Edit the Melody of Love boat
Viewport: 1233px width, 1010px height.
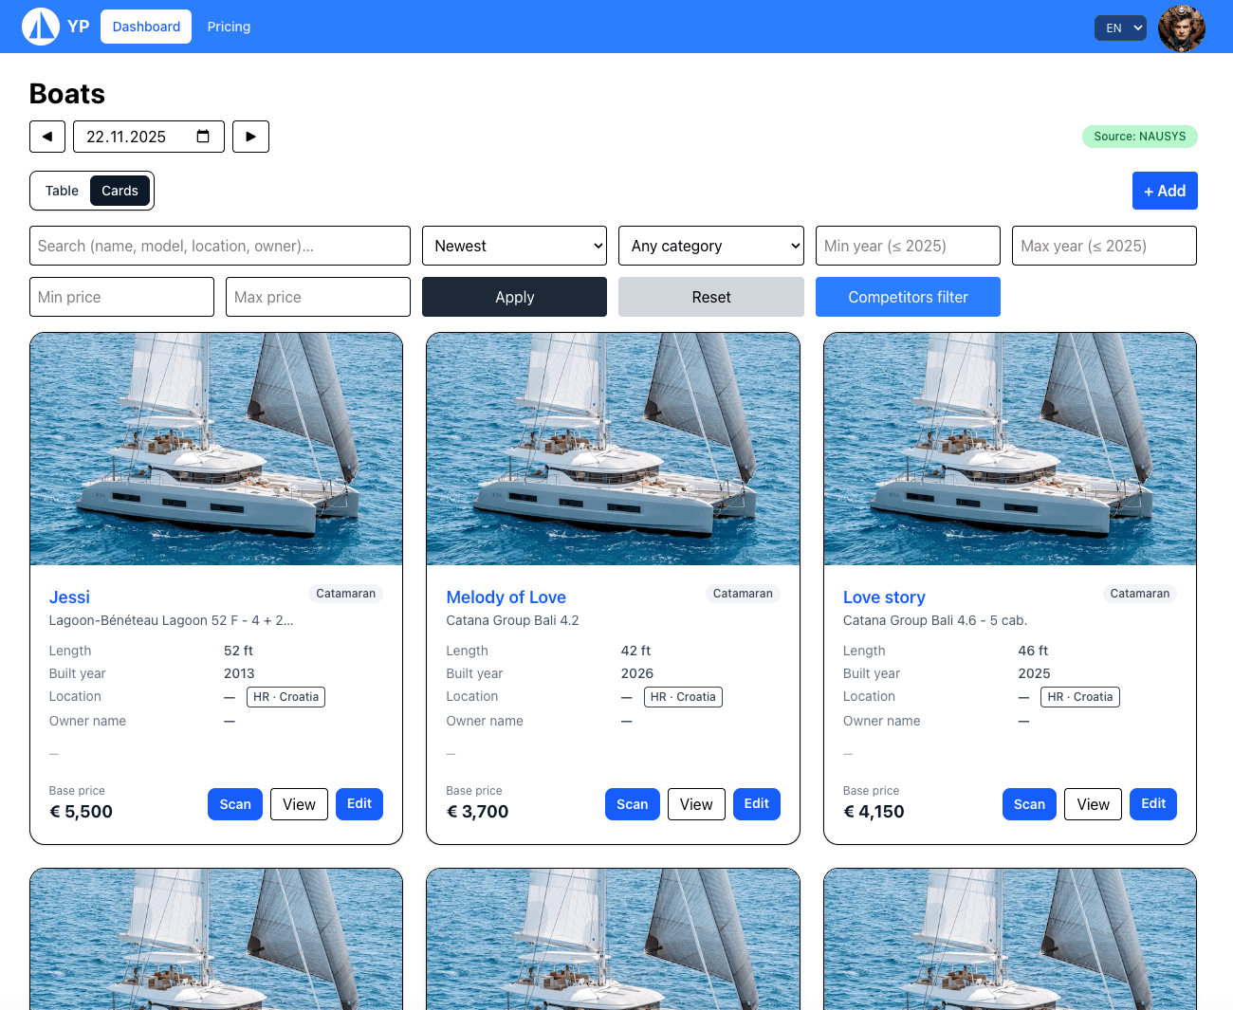tap(756, 803)
